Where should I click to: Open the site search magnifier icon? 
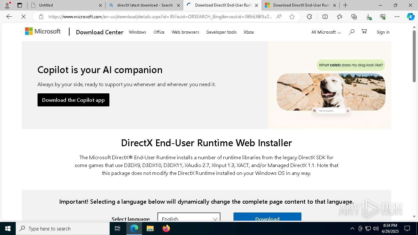[x=351, y=32]
